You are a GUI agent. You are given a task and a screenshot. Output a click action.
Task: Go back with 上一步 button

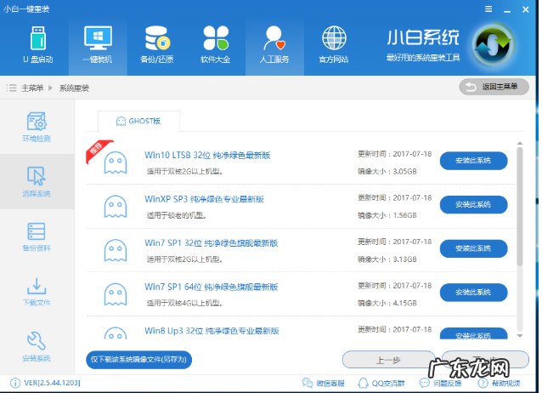388,360
